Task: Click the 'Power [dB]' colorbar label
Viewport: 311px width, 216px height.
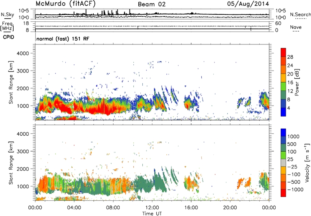Action: coord(297,82)
